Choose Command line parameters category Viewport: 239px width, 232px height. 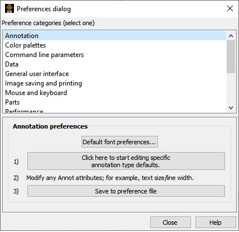pyautogui.click(x=114, y=55)
